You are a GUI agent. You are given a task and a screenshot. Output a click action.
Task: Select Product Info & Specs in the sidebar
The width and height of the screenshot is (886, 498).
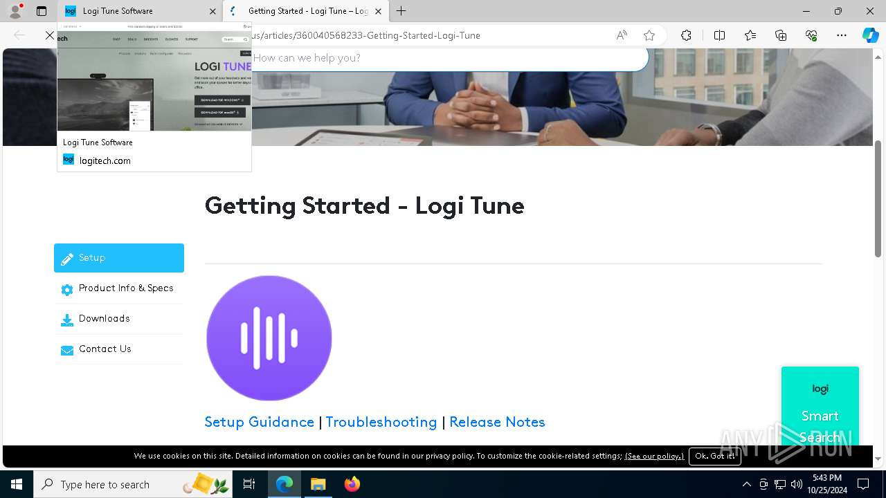119,288
